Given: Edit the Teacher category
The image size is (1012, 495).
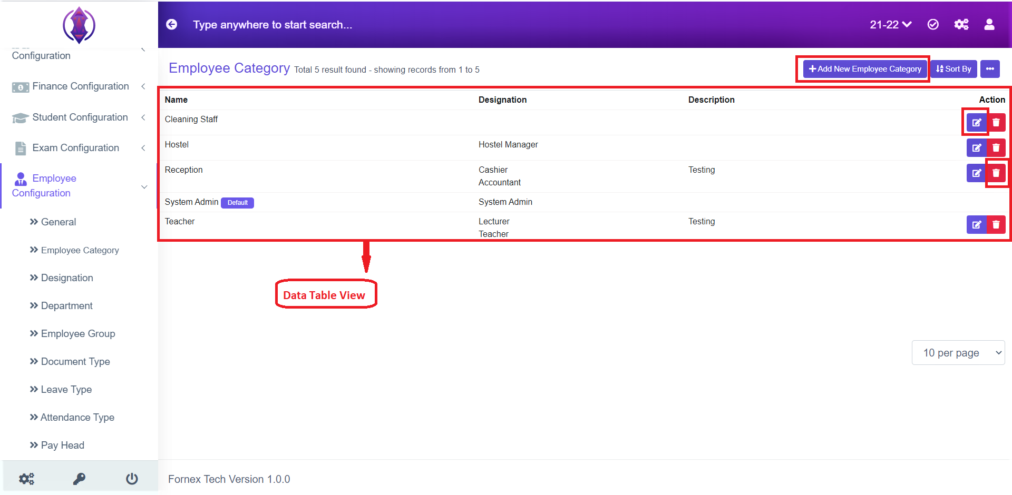Looking at the screenshot, I should (x=976, y=225).
